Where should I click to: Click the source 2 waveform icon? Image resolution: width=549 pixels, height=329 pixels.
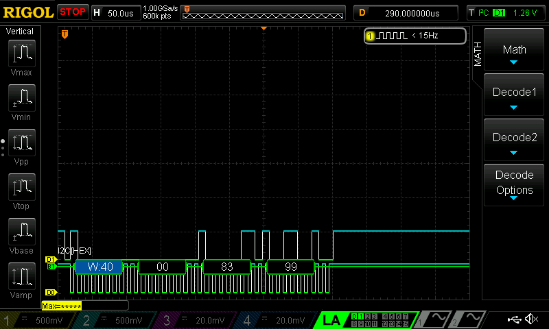tap(469, 319)
